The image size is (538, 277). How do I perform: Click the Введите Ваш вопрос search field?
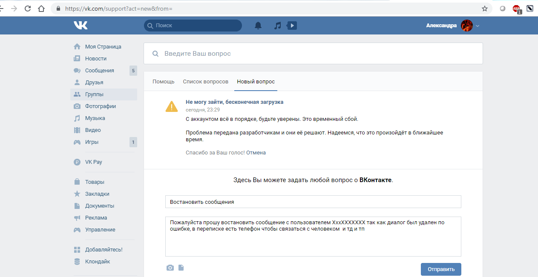point(313,54)
